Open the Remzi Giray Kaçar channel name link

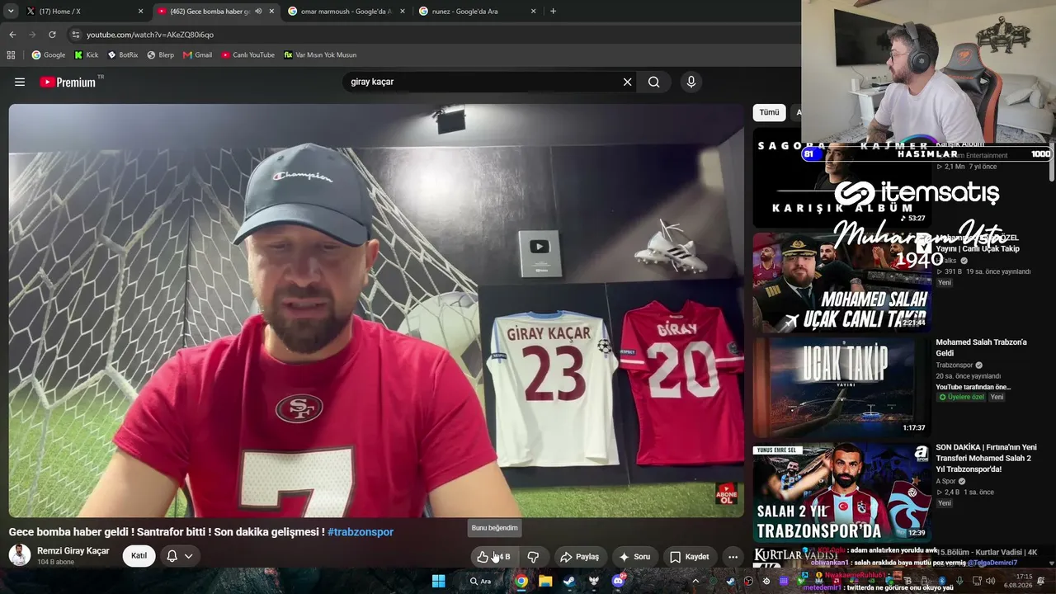[x=73, y=551]
